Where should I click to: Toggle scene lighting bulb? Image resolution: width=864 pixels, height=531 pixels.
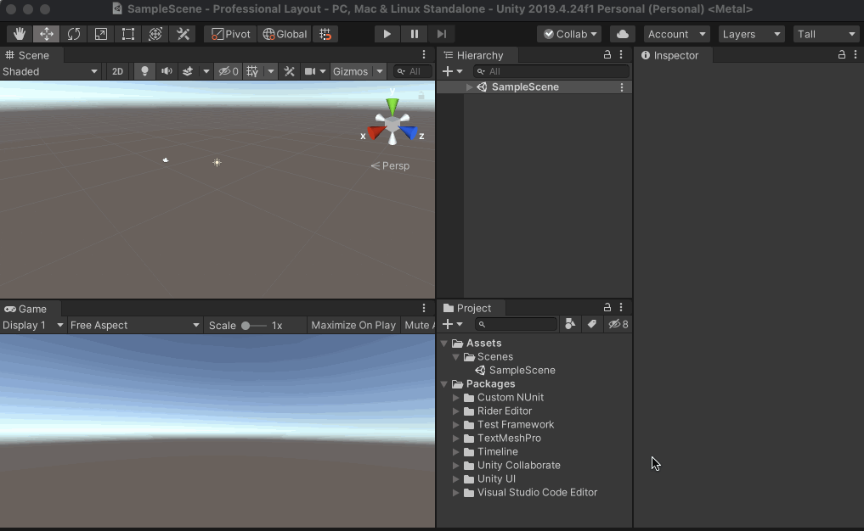click(x=144, y=71)
